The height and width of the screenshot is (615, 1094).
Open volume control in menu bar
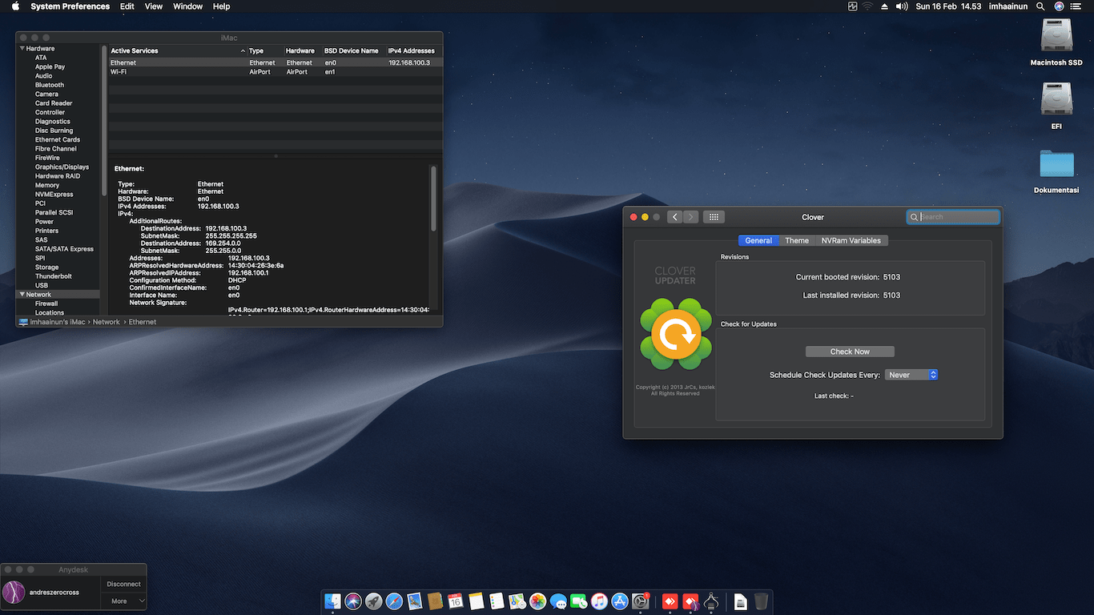[902, 6]
